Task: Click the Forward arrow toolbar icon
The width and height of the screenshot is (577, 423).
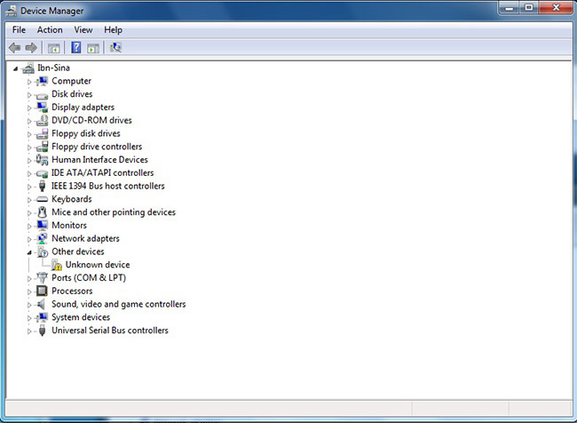Action: point(31,47)
